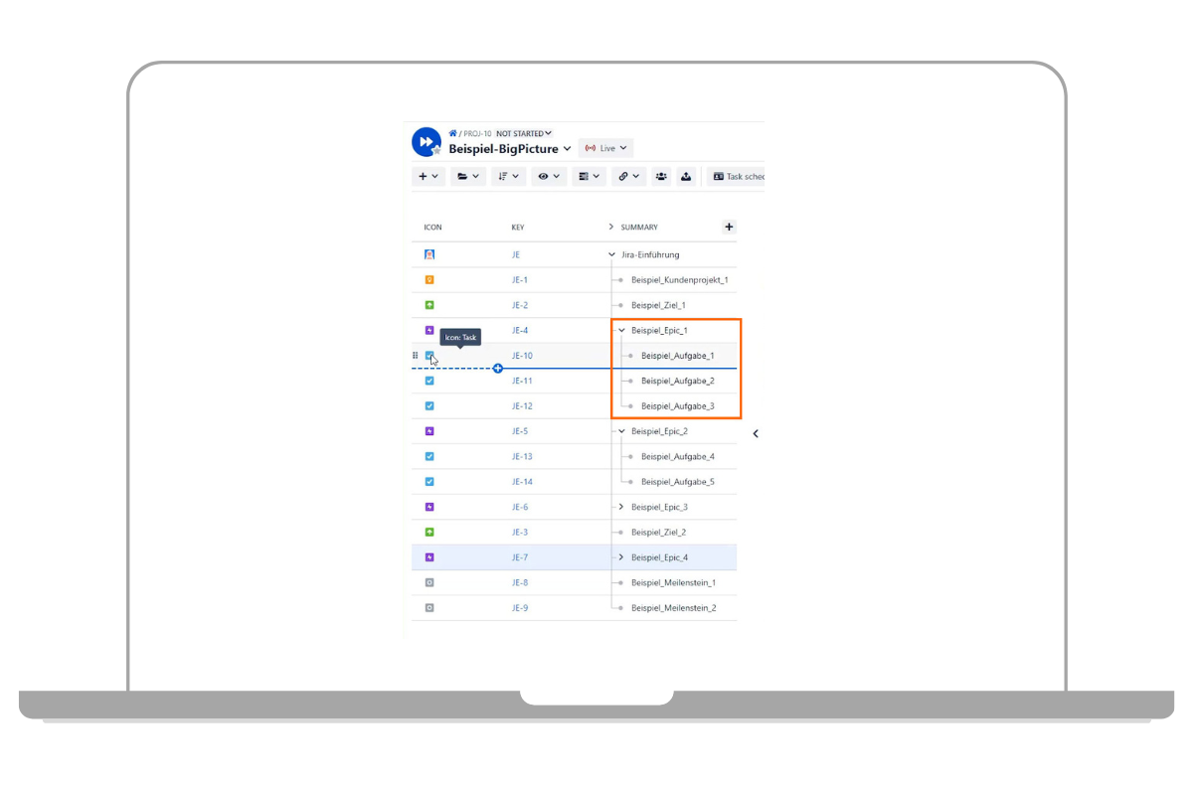The width and height of the screenshot is (1193, 785).
Task: Expand the Beispiel_Epic_3 row
Action: [x=620, y=507]
